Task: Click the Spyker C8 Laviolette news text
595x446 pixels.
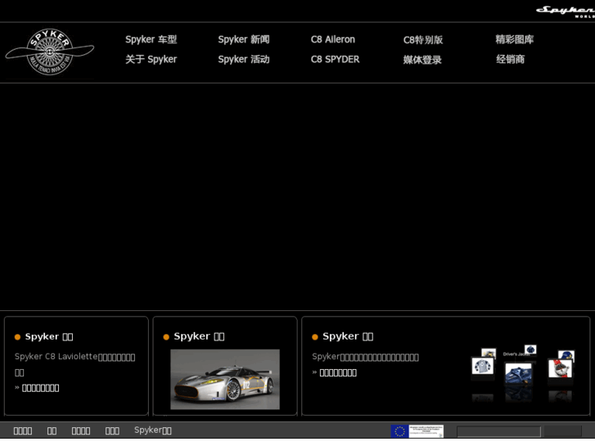Action: pos(74,364)
